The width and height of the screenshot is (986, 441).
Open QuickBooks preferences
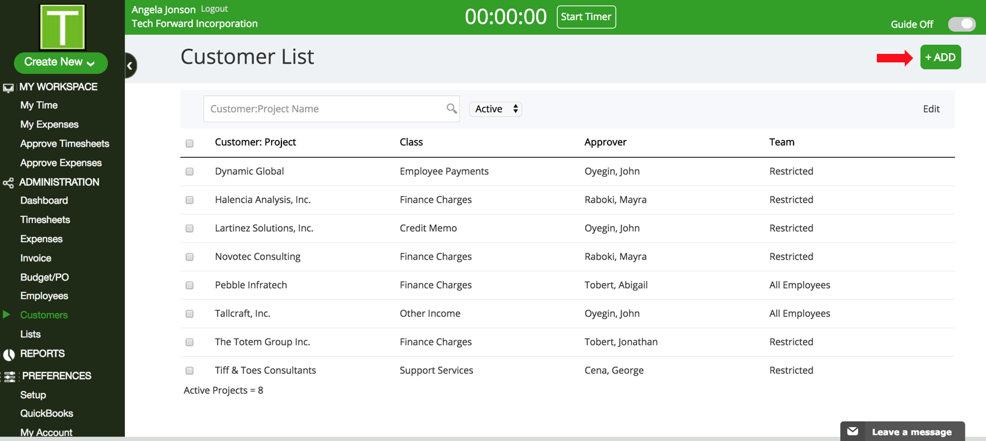click(47, 414)
